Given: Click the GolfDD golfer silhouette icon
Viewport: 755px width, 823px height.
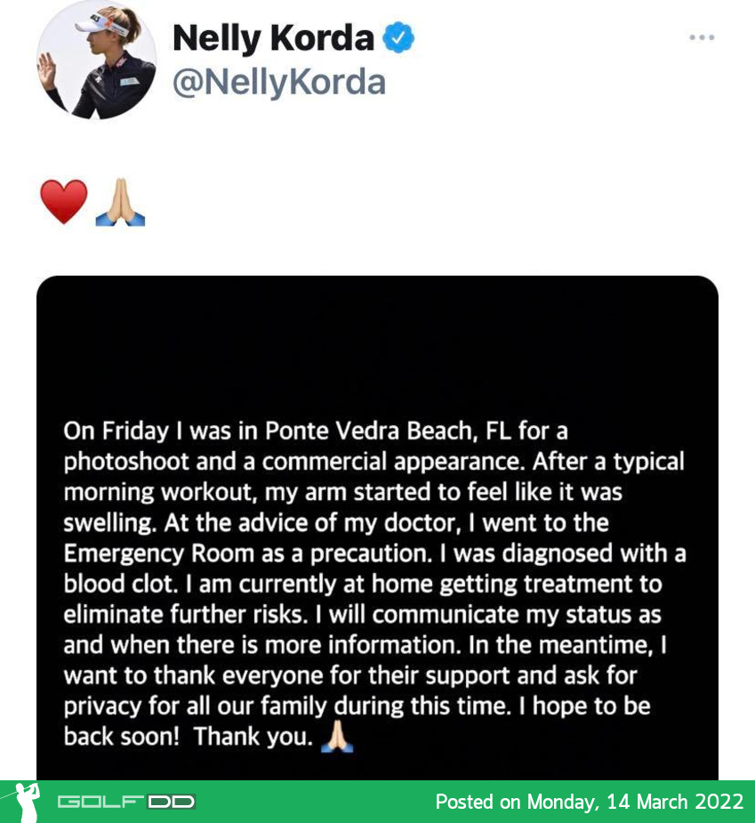Looking at the screenshot, I should point(25,802).
